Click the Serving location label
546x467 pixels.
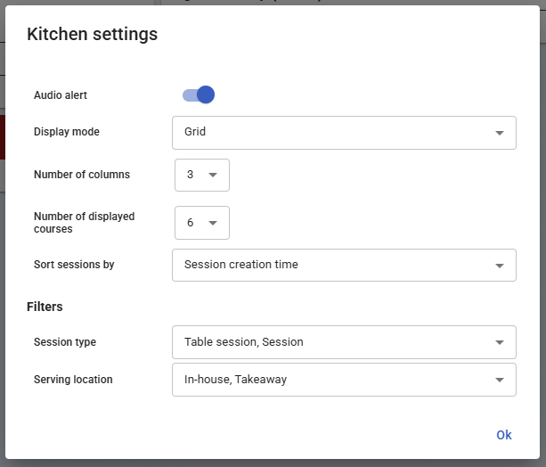73,380
